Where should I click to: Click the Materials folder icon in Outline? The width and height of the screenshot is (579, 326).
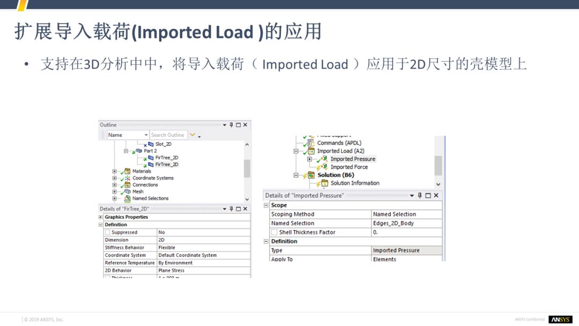128,171
